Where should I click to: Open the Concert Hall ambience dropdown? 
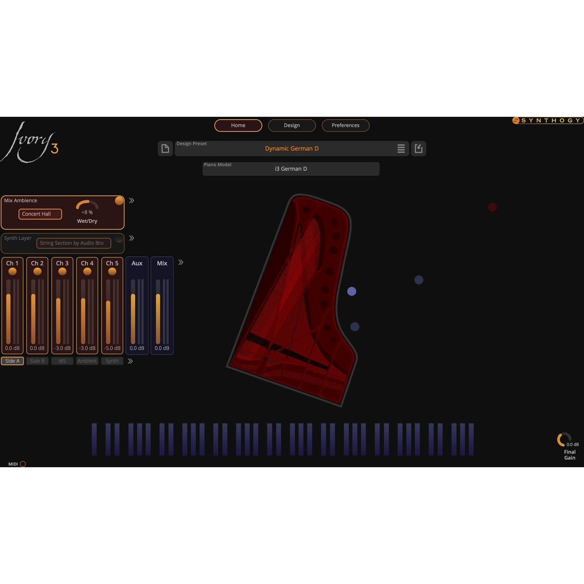(x=40, y=214)
